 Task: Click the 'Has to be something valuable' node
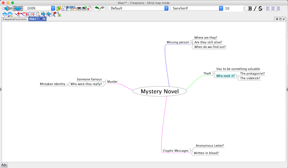[238, 69]
